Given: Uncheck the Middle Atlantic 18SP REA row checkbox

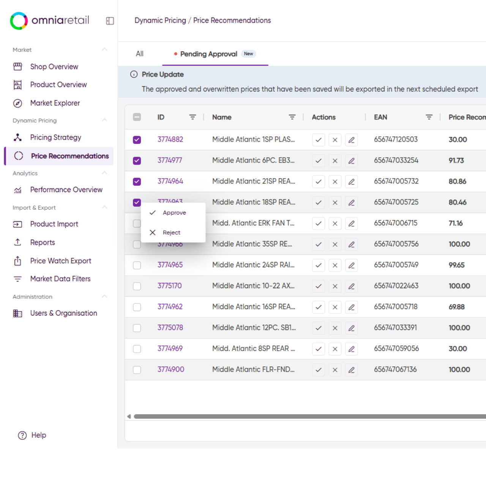Looking at the screenshot, I should [x=137, y=202].
